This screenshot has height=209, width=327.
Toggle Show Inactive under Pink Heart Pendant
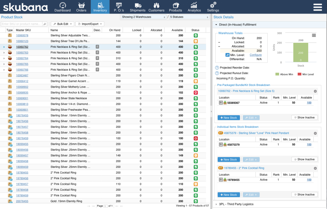pos(305,159)
